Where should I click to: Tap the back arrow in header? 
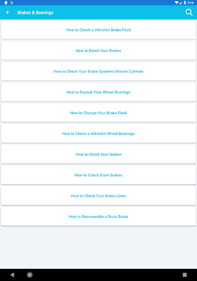[x=8, y=13]
